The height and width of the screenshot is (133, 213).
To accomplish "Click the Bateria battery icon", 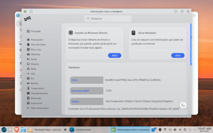I will (x=28, y=83).
